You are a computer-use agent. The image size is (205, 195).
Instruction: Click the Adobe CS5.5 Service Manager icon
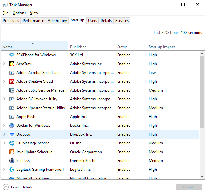pos(12,90)
